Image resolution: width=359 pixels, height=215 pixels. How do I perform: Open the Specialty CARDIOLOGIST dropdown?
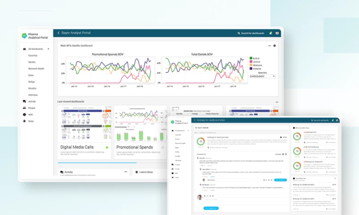point(263,76)
